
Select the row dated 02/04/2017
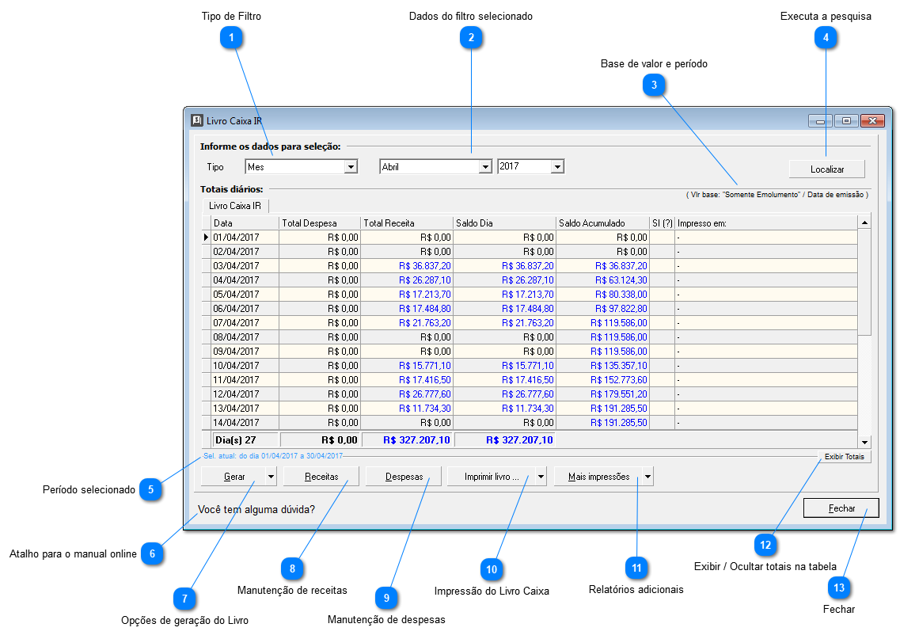(x=530, y=252)
